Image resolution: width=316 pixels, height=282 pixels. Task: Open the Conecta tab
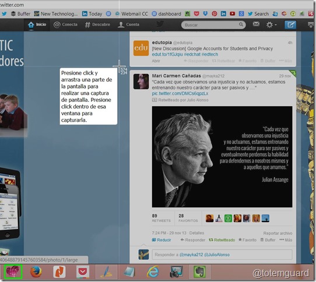click(65, 24)
